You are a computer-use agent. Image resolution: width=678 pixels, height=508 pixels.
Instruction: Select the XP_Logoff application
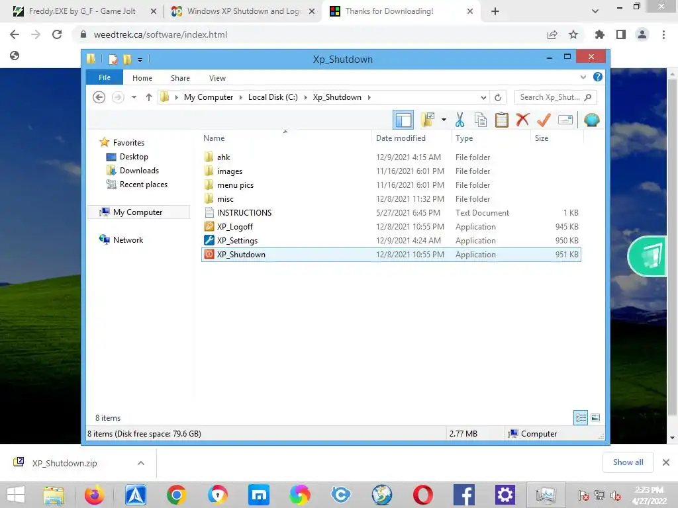pos(391,227)
